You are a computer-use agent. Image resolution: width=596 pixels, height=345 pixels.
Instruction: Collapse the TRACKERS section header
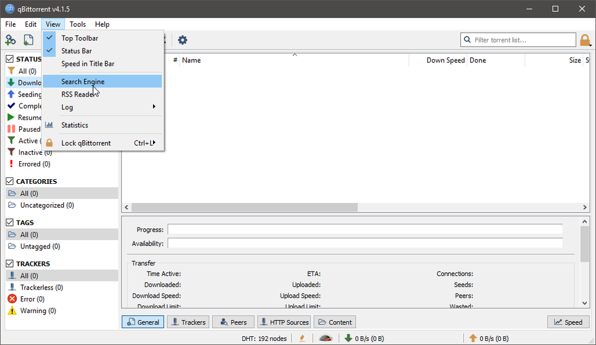tap(32, 263)
